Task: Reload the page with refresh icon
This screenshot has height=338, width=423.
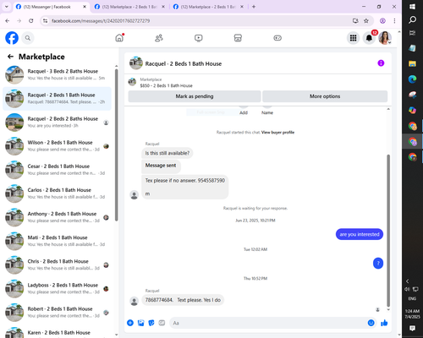Action: coord(31,20)
